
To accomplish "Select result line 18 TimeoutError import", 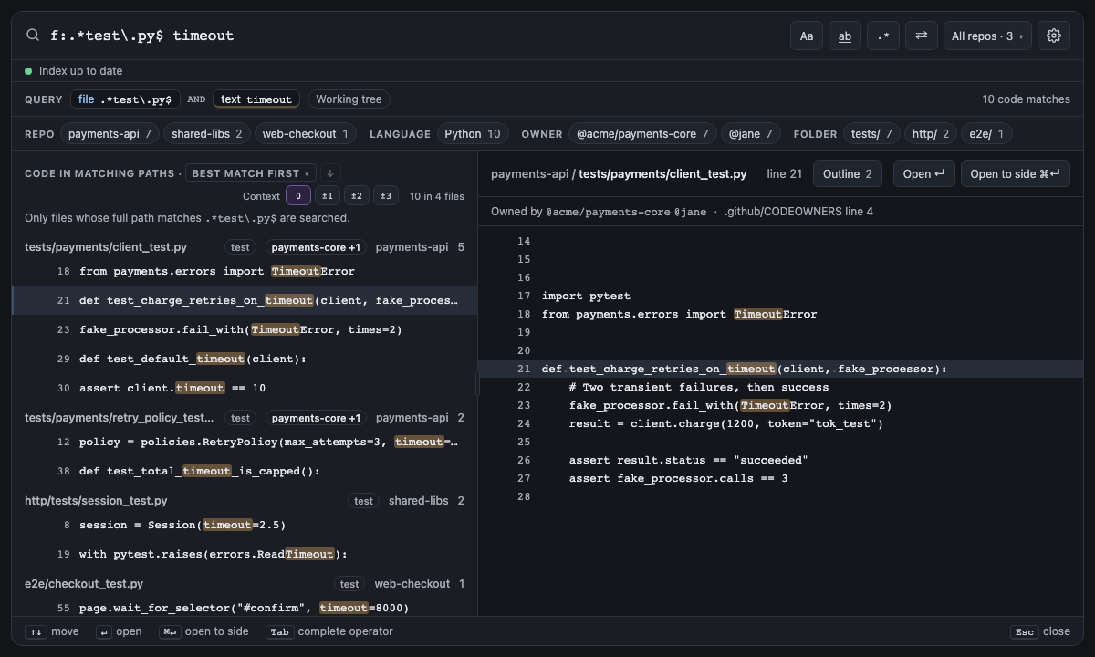I will pos(245,271).
